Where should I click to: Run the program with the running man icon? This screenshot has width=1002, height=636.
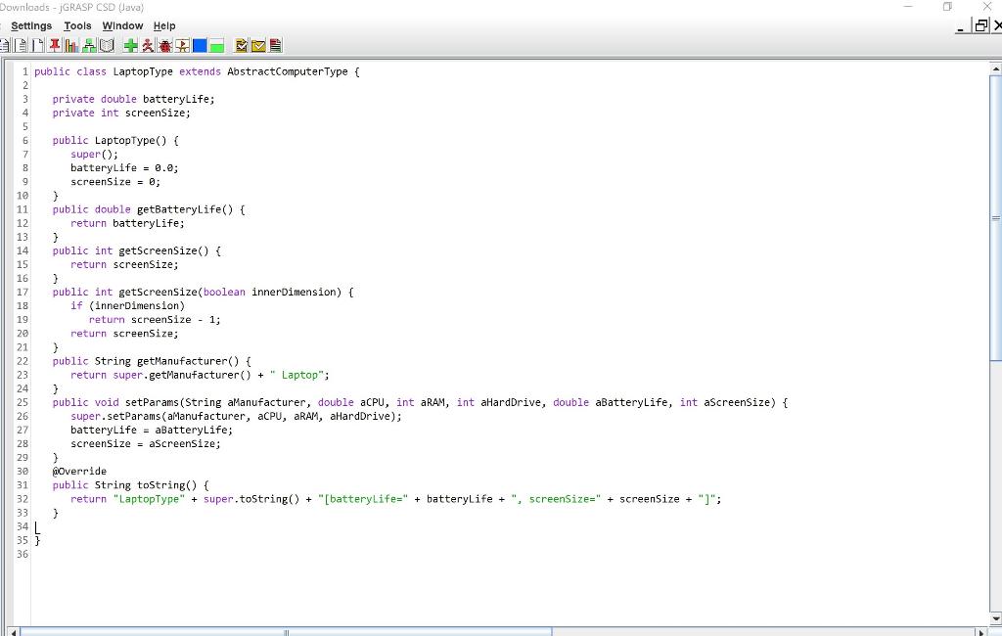coord(148,45)
